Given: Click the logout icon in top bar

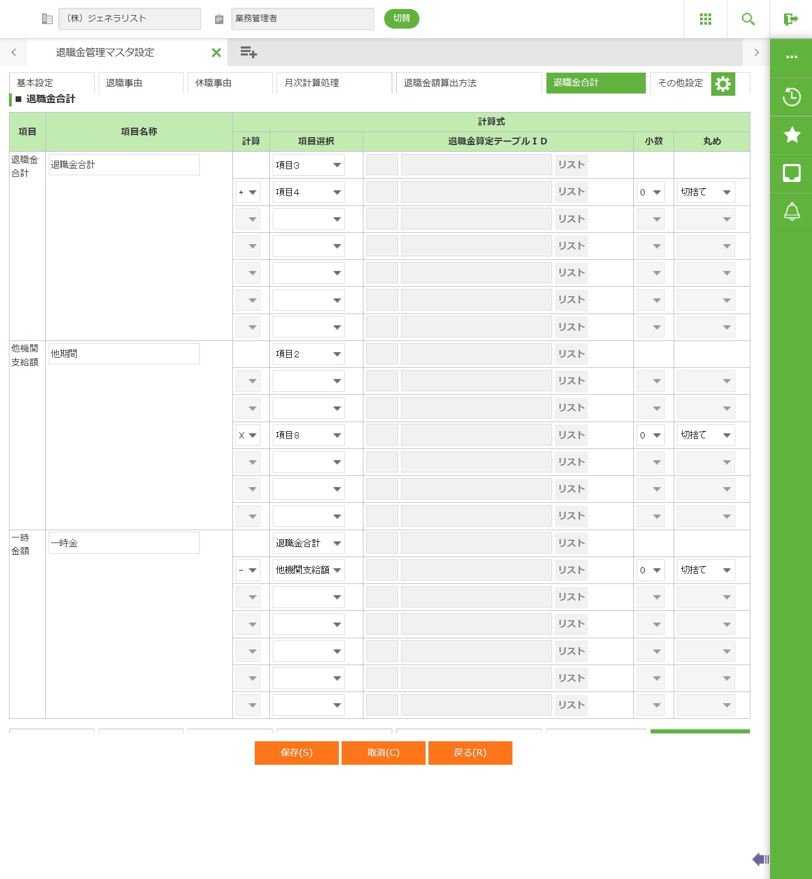Looking at the screenshot, I should pyautogui.click(x=791, y=19).
